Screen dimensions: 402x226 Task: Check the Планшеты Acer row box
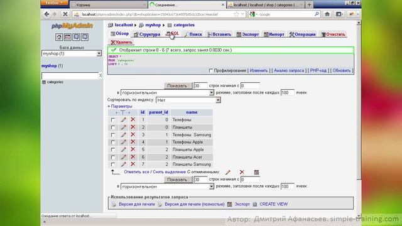click(x=113, y=157)
